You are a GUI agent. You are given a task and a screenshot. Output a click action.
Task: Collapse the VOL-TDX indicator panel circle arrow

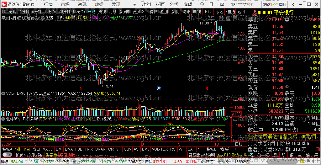(3, 93)
